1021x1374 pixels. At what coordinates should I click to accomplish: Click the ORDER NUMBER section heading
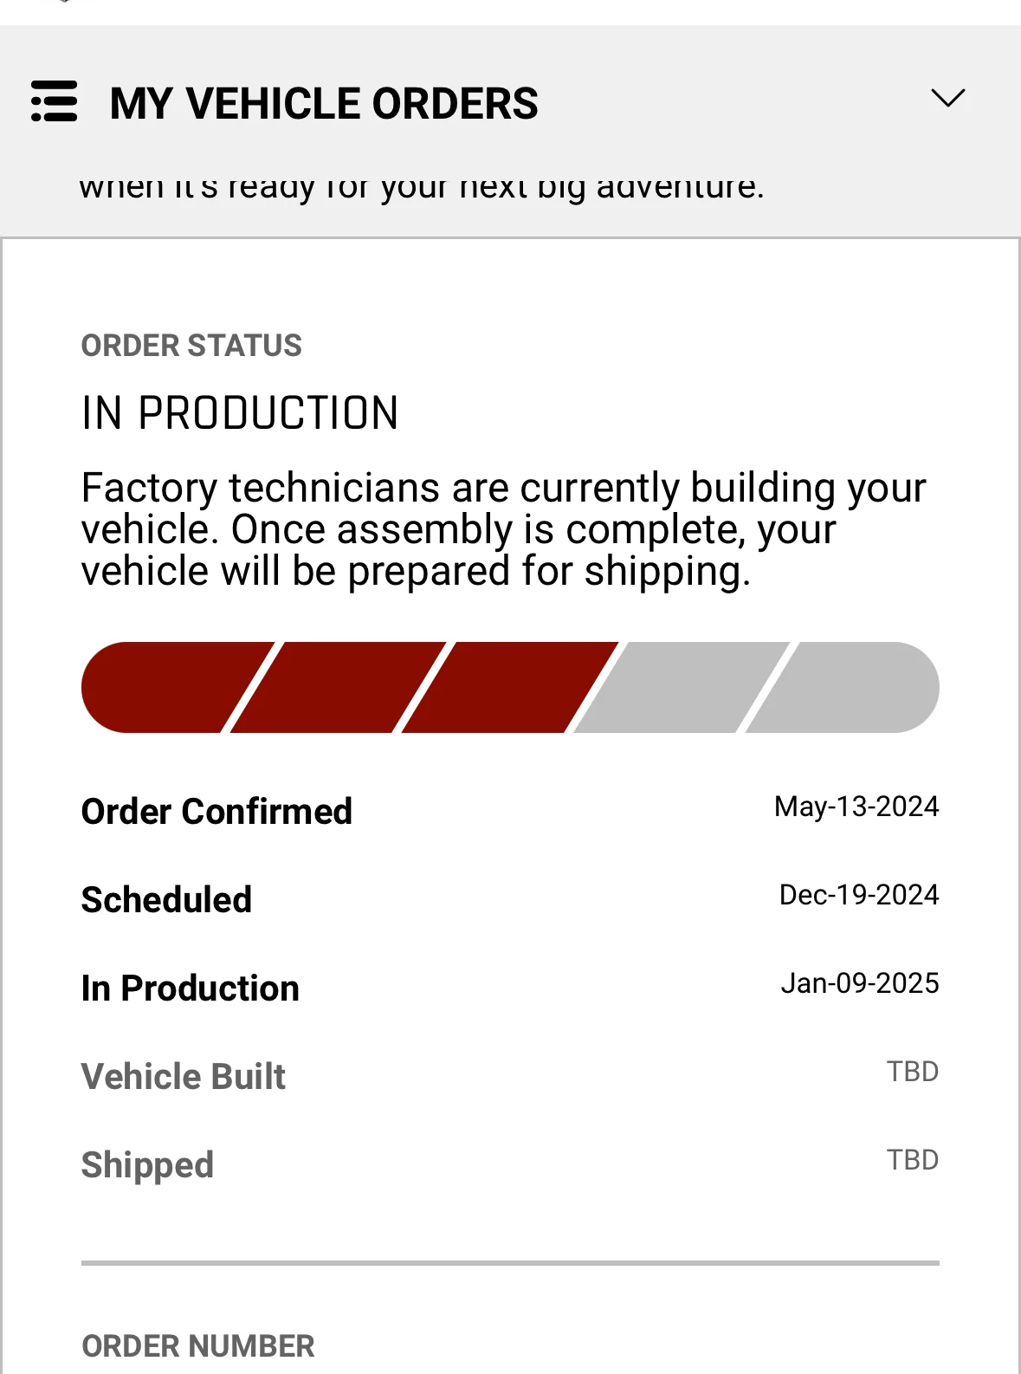[x=198, y=1345]
